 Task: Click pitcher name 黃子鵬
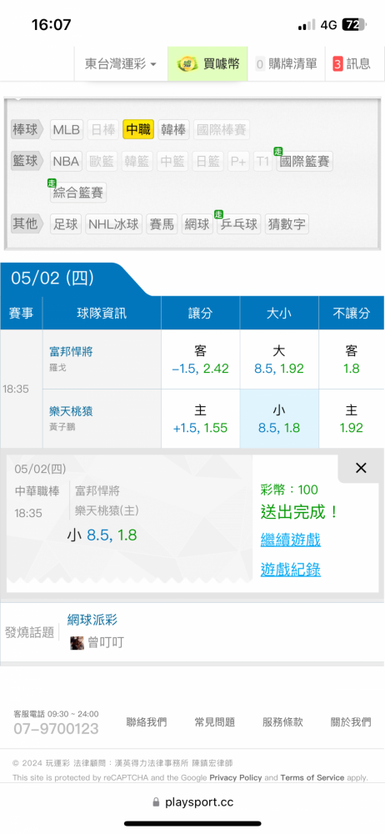pos(62,426)
